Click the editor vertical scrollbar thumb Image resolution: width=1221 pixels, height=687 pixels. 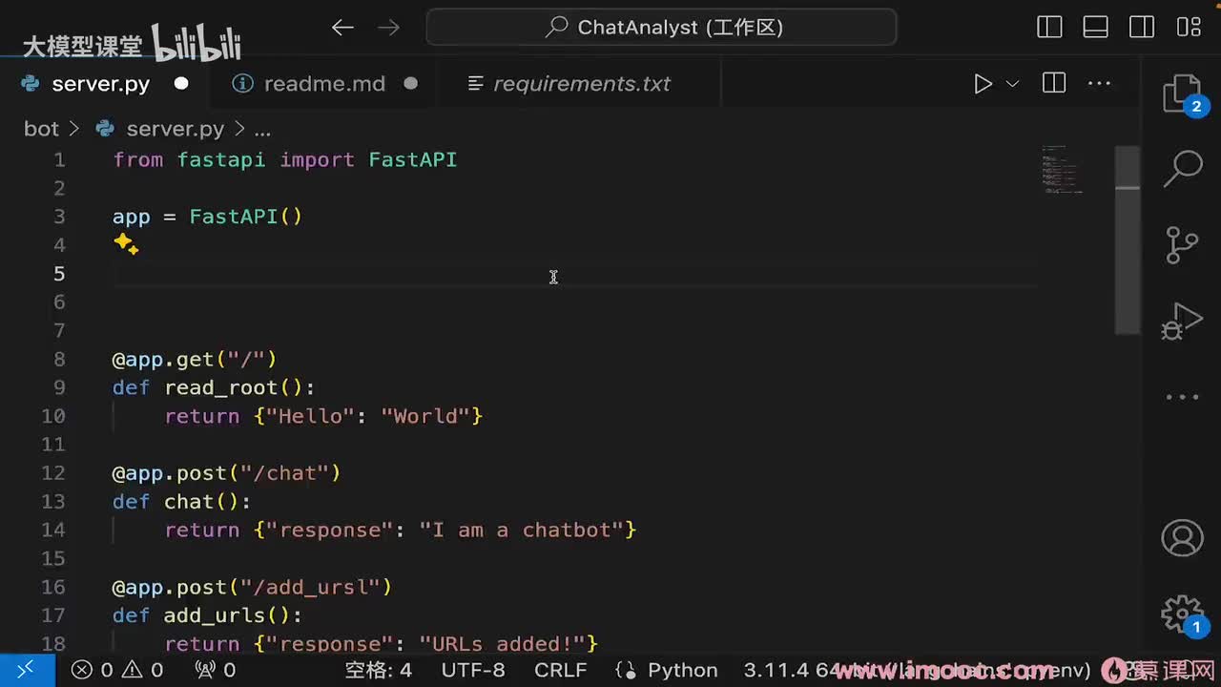(x=1128, y=239)
